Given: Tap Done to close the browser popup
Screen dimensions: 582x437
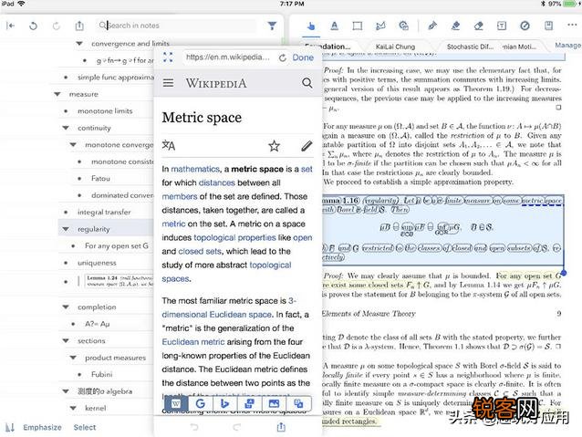Looking at the screenshot, I should pos(303,57).
